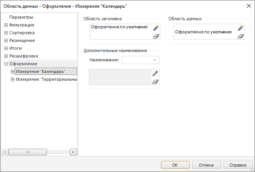The width and height of the screenshot is (255, 172).
Task: Edit additional names formatting with pencil icon
Action: pos(155,73)
